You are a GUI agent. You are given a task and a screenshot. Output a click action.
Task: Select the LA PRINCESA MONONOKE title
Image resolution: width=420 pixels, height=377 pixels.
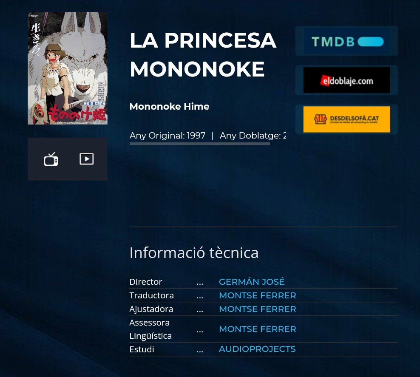click(203, 54)
